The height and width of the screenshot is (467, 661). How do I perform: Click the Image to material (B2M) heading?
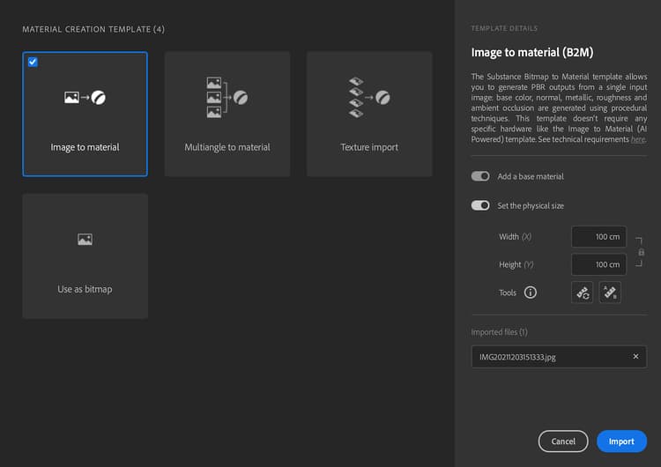point(532,52)
